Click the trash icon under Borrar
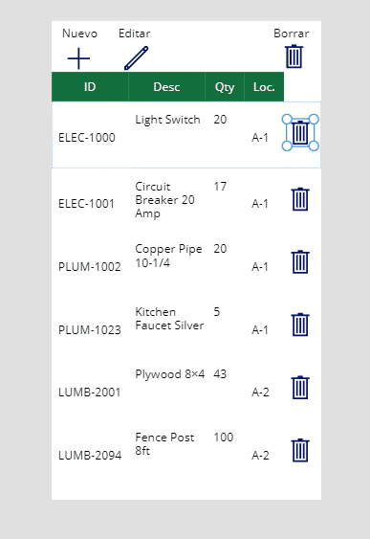This screenshot has width=370, height=539. [294, 56]
